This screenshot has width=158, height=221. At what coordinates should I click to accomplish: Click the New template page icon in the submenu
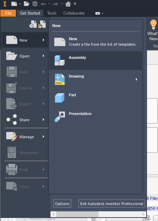(x=60, y=42)
